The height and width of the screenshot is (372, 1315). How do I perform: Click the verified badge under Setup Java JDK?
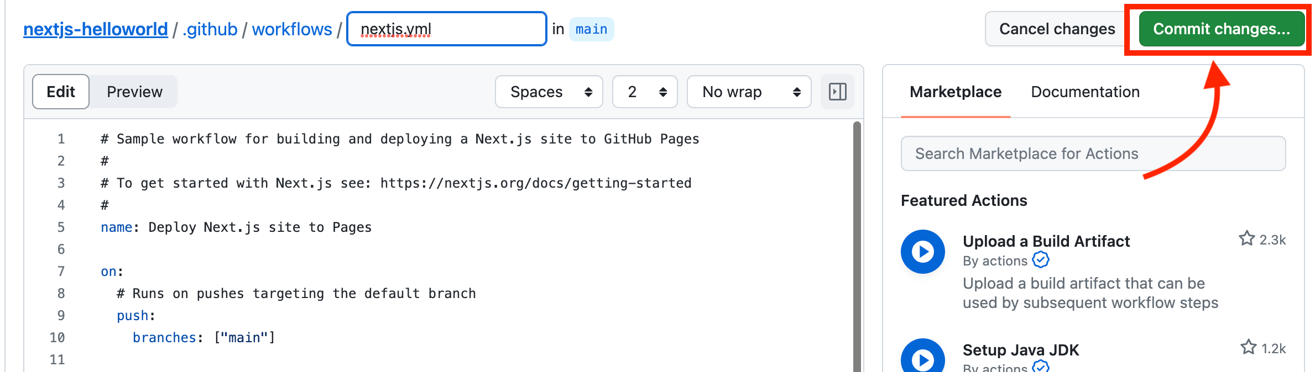pos(1042,367)
